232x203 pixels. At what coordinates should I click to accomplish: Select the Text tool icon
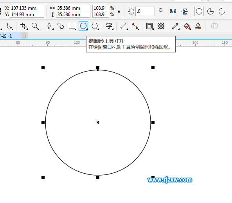109,26
